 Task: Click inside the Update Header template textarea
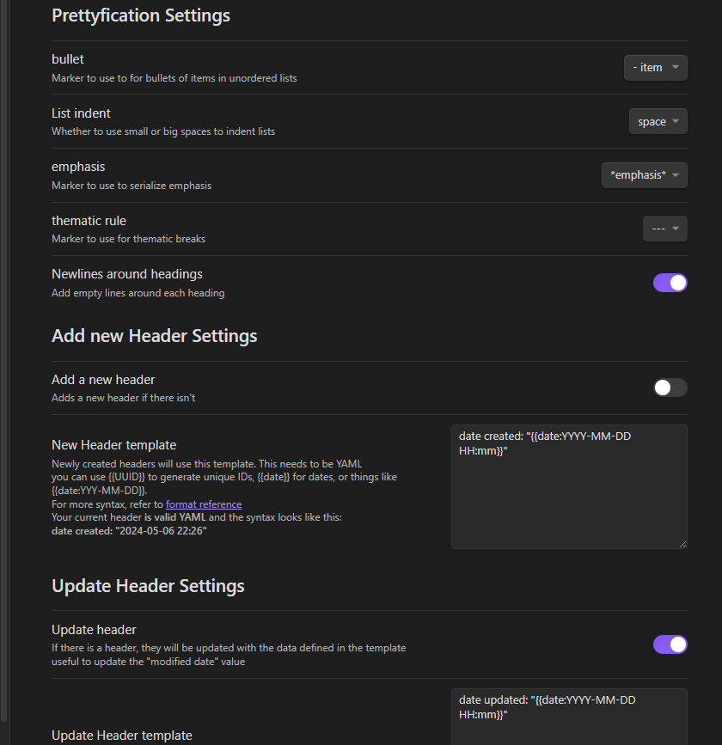[569, 717]
